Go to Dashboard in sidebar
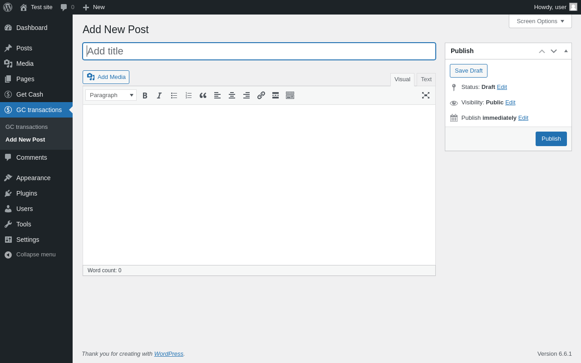The image size is (581, 363). (x=36, y=28)
